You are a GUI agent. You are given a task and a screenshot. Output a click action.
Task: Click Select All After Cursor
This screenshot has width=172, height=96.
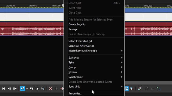(81, 46)
